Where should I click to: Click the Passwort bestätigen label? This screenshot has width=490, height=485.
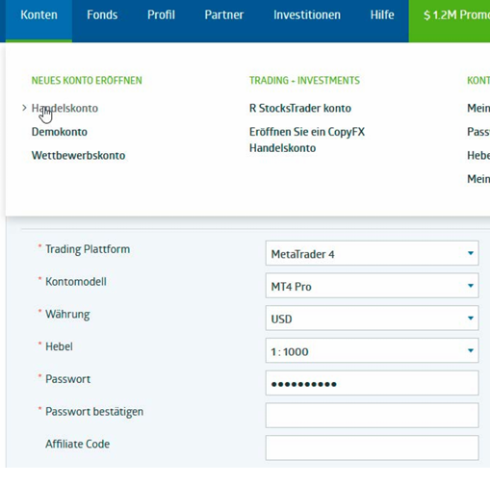(94, 412)
